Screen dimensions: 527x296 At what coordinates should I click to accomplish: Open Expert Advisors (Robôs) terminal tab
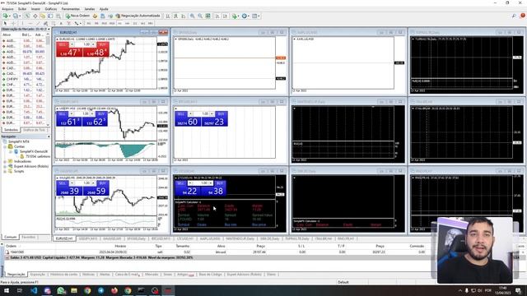[x=244, y=275]
